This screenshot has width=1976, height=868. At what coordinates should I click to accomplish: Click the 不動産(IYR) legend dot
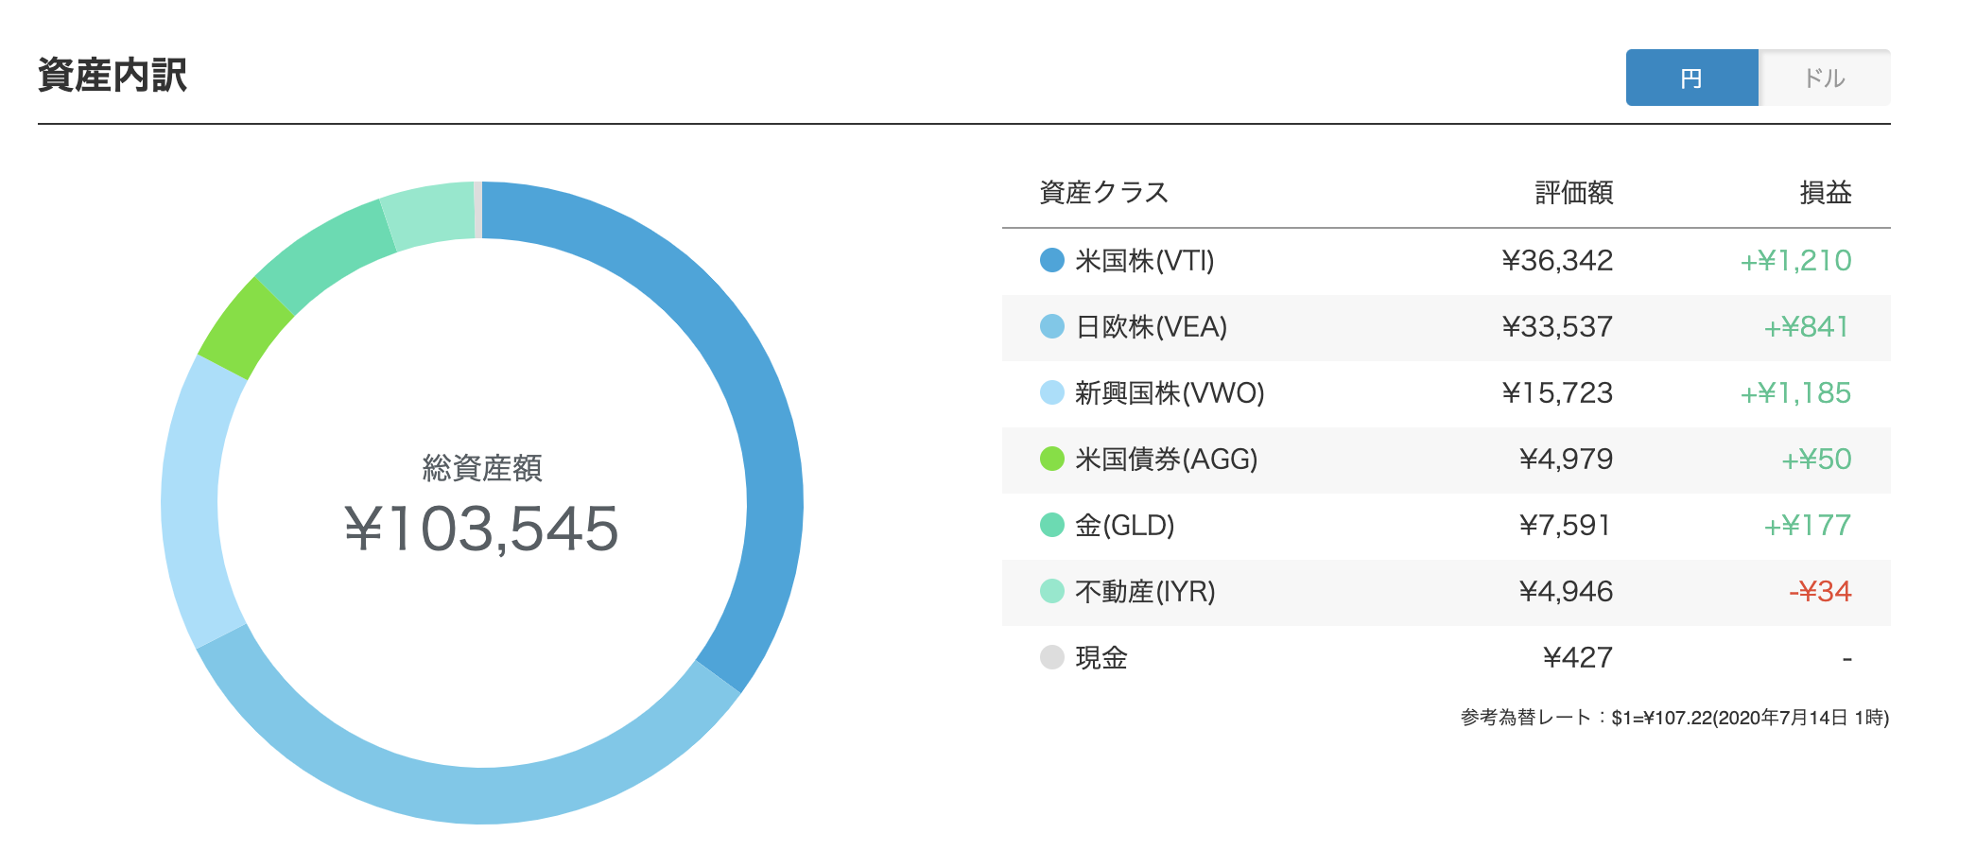pos(1052,591)
